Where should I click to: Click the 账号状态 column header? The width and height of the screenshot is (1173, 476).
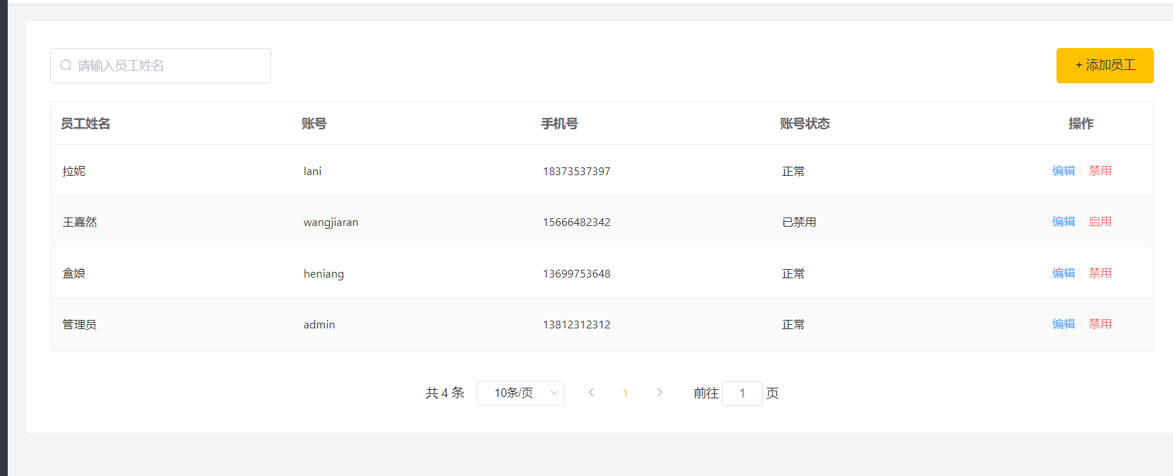pyautogui.click(x=805, y=124)
